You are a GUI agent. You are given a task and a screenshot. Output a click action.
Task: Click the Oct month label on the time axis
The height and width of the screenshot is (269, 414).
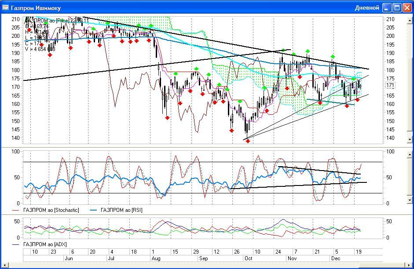249,258
